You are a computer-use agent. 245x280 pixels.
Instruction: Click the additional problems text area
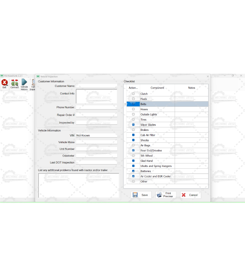79,185
